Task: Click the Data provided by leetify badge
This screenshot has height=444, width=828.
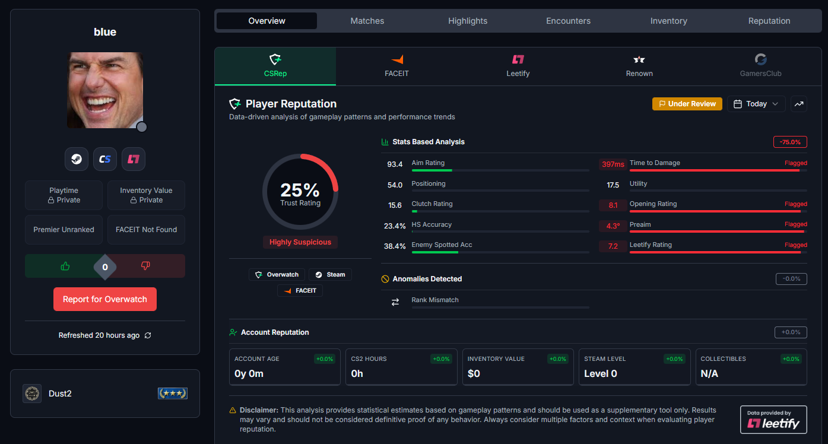Action: 773,420
